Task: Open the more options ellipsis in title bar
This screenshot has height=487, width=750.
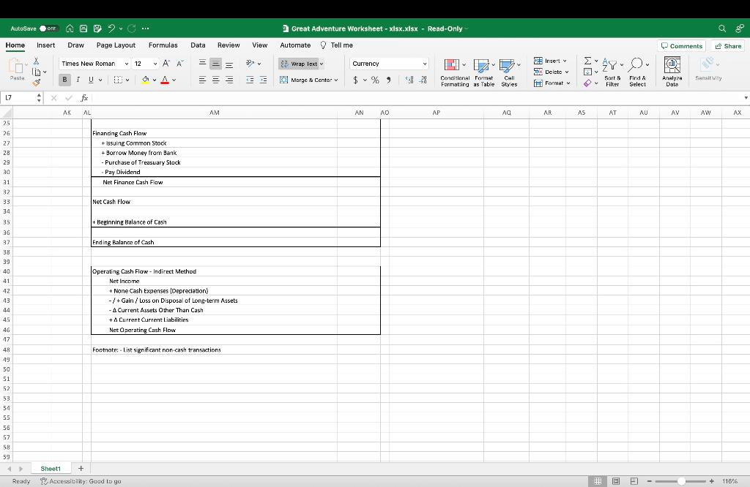Action: pyautogui.click(x=146, y=29)
